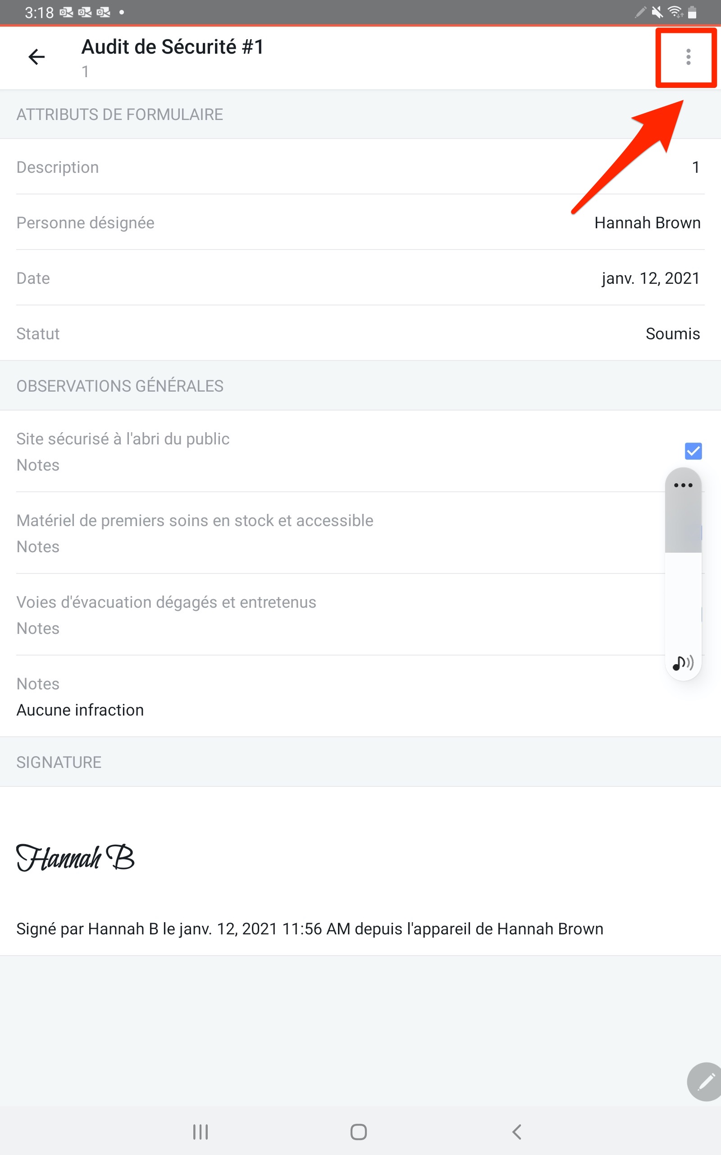Tap the Hannah B signature image
Viewport: 721px width, 1155px height.
pos(75,857)
